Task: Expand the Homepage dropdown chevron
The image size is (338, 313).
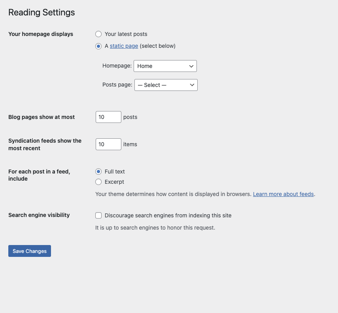Action: pos(191,66)
